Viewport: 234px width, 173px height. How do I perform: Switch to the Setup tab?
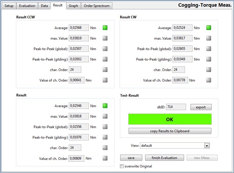pyautogui.click(x=9, y=6)
